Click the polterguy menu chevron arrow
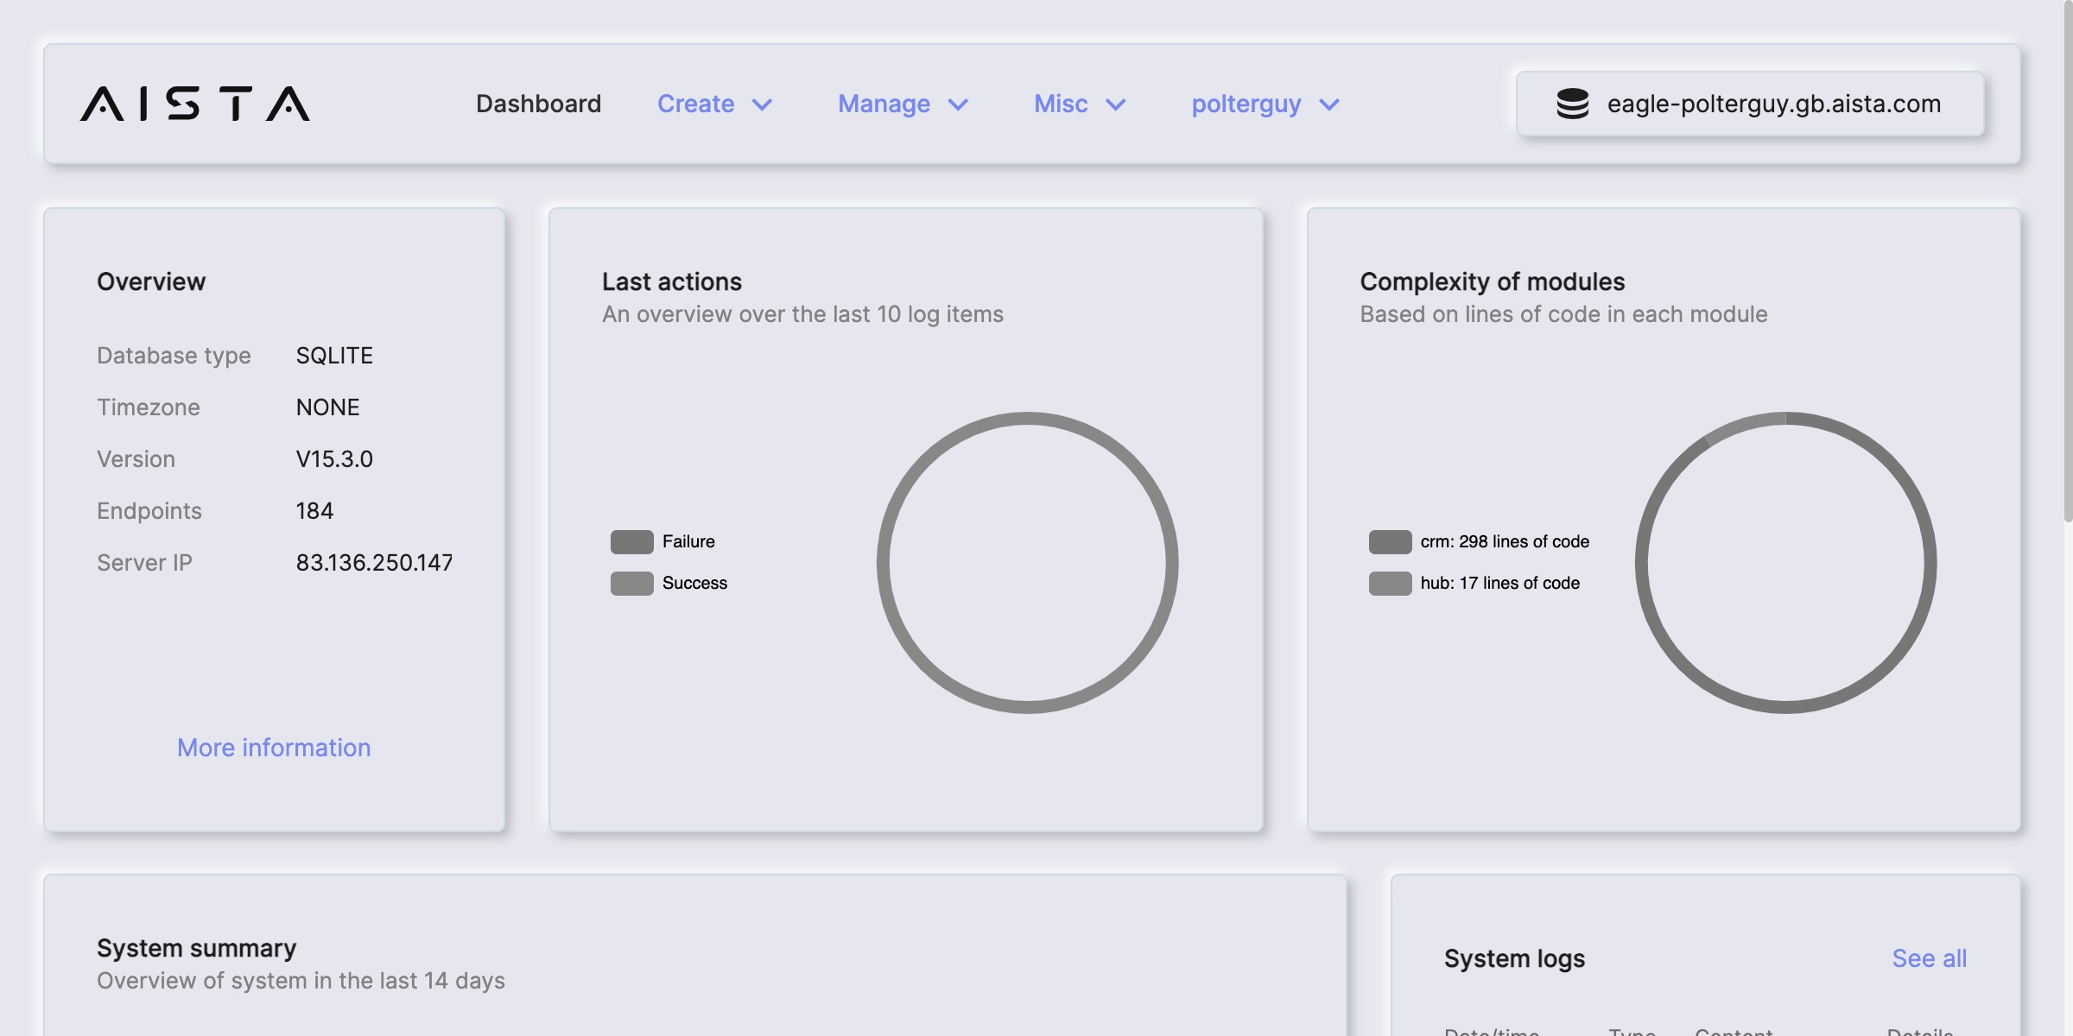 [x=1329, y=104]
